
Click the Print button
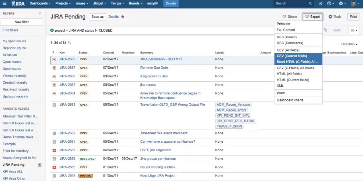tap(353, 16)
